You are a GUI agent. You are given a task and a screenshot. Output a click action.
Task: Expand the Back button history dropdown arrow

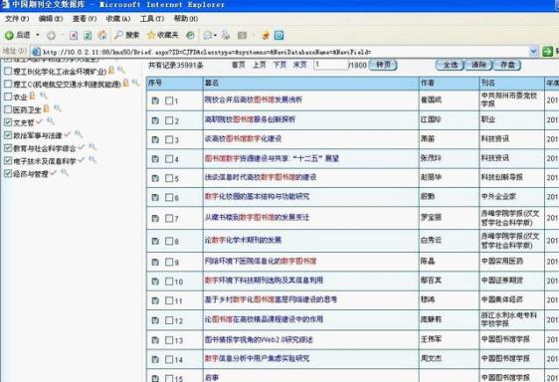(x=38, y=35)
